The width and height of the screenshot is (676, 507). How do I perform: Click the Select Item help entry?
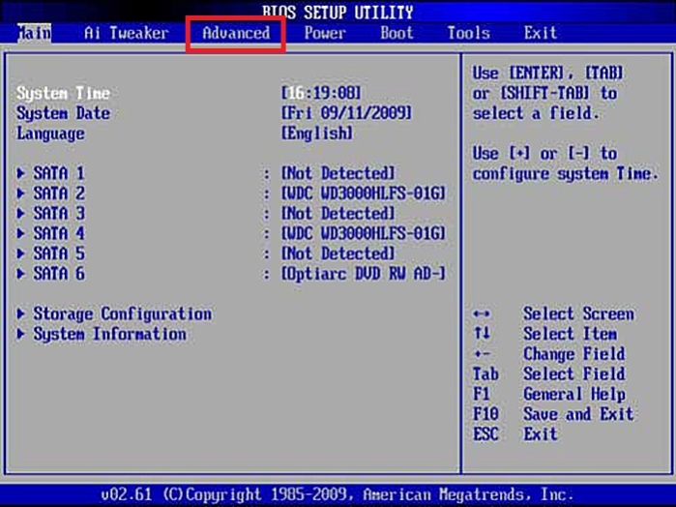click(x=570, y=334)
